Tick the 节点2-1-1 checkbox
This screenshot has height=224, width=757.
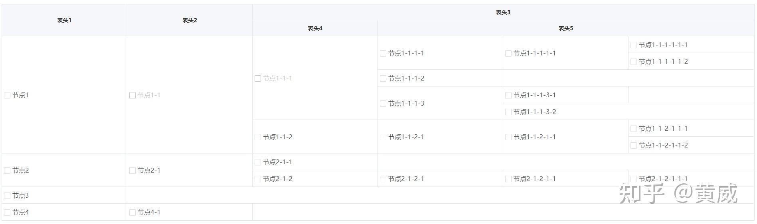point(258,162)
